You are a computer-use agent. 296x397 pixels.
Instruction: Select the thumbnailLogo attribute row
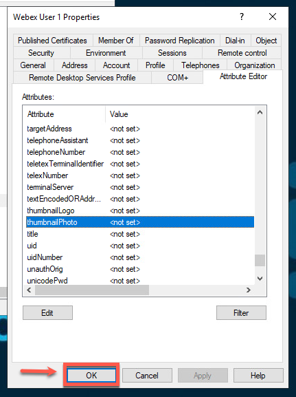(x=140, y=211)
